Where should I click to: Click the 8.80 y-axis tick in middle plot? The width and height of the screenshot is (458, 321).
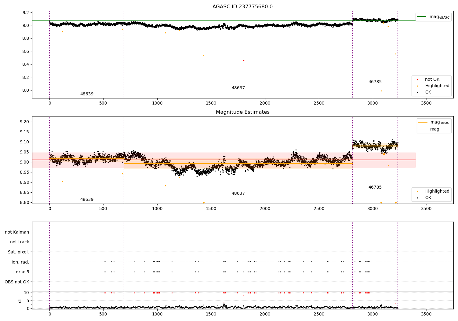(24, 202)
